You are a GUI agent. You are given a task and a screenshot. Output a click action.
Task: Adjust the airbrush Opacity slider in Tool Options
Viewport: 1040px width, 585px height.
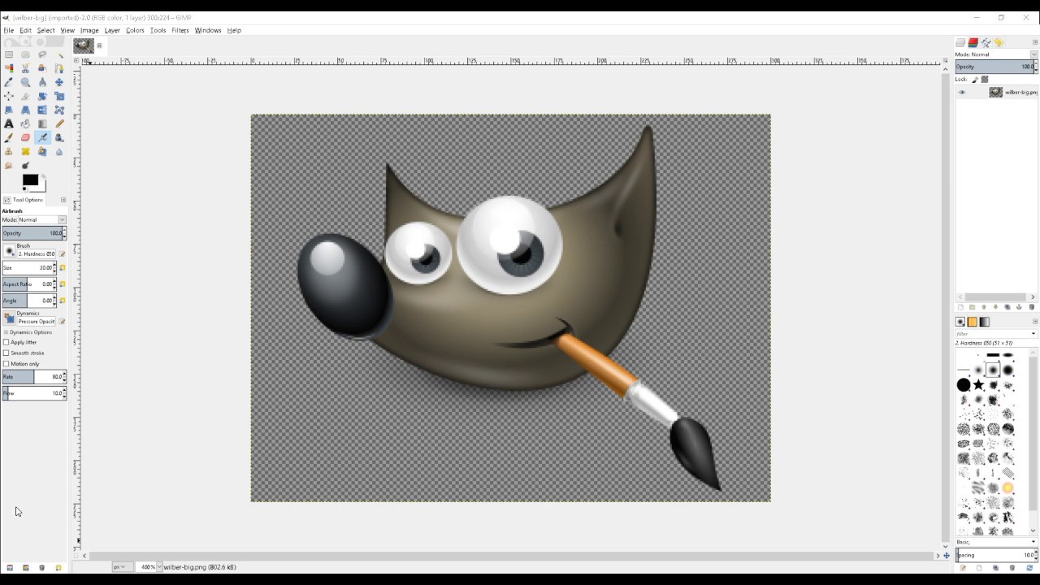(x=33, y=233)
